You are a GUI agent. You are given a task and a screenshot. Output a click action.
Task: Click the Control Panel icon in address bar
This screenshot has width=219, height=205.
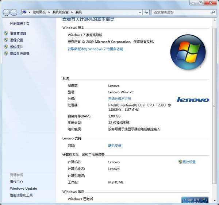coord(24,12)
